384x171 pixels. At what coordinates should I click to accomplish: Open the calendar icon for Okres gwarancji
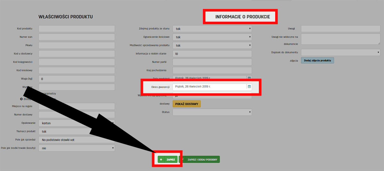[249, 87]
